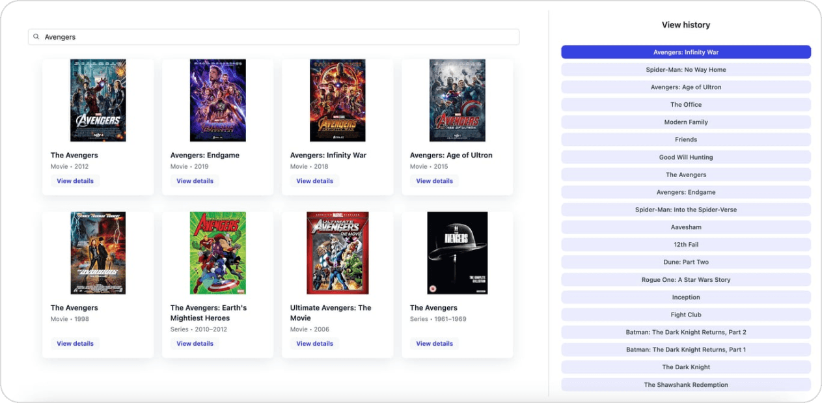Select Good Will Hunting history entry
The width and height of the screenshot is (822, 403).
point(685,158)
